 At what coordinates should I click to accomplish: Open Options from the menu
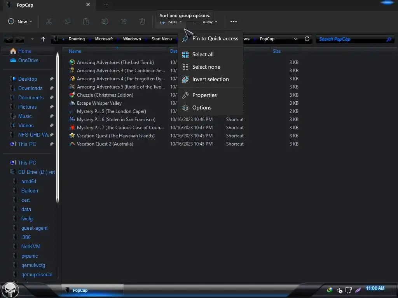pos(210,108)
